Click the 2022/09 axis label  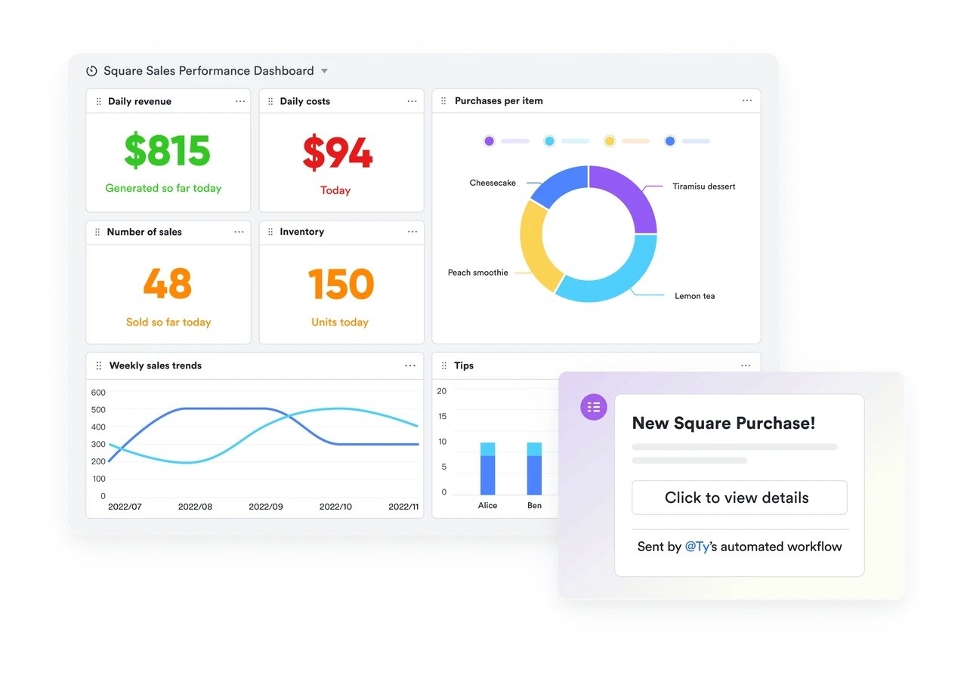point(266,507)
